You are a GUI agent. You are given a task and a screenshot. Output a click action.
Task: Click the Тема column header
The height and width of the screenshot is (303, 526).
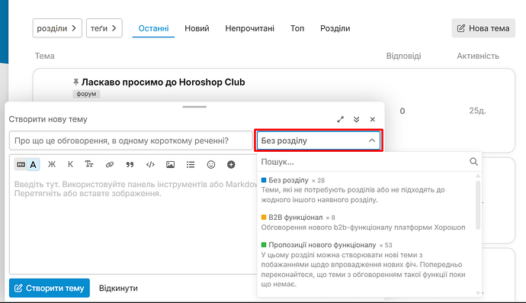tap(45, 56)
